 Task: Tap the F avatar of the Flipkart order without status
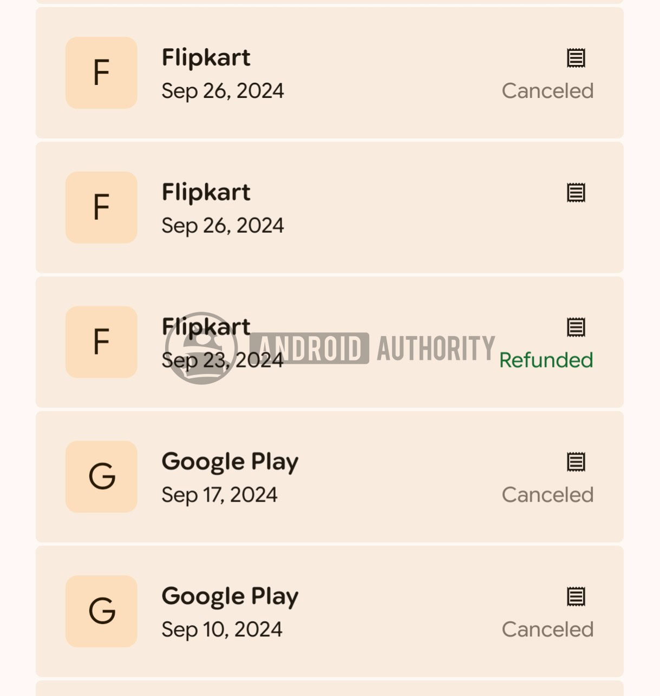coord(101,208)
